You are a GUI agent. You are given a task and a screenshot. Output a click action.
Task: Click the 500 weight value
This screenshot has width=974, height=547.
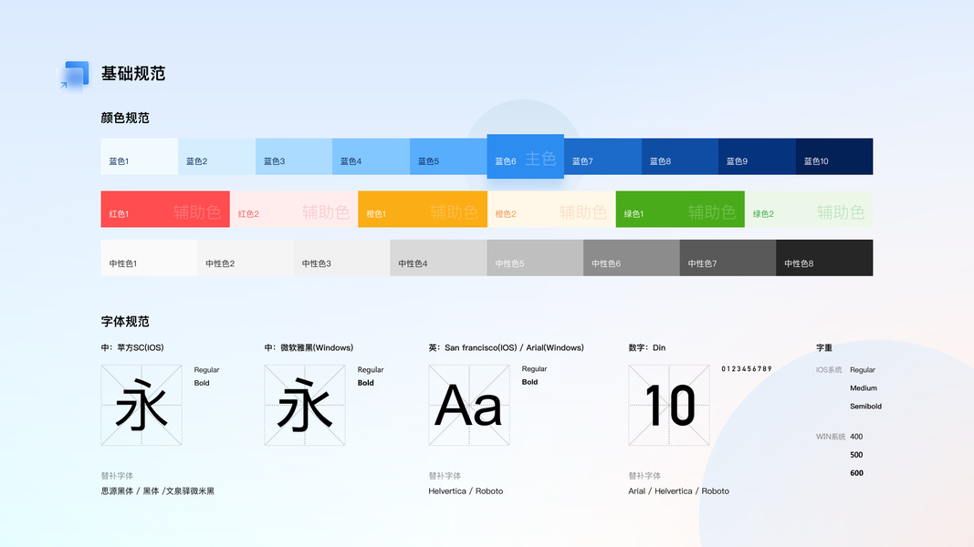pos(856,455)
